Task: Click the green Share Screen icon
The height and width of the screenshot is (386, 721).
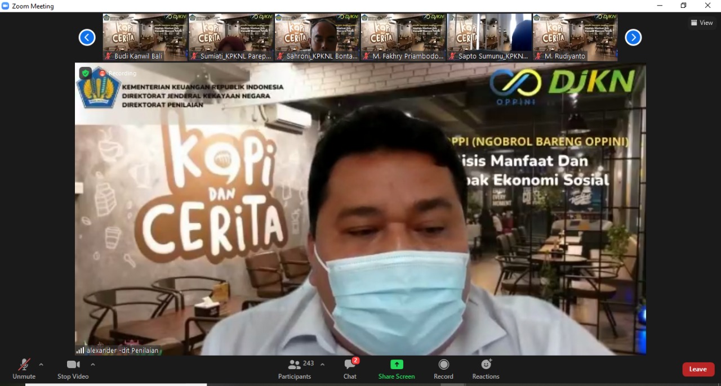Action: (x=397, y=365)
